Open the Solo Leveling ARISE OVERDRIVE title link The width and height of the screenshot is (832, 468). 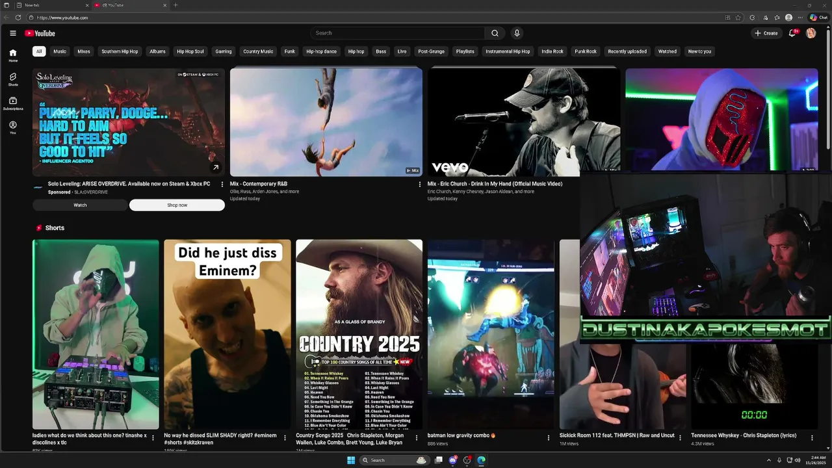tap(129, 184)
